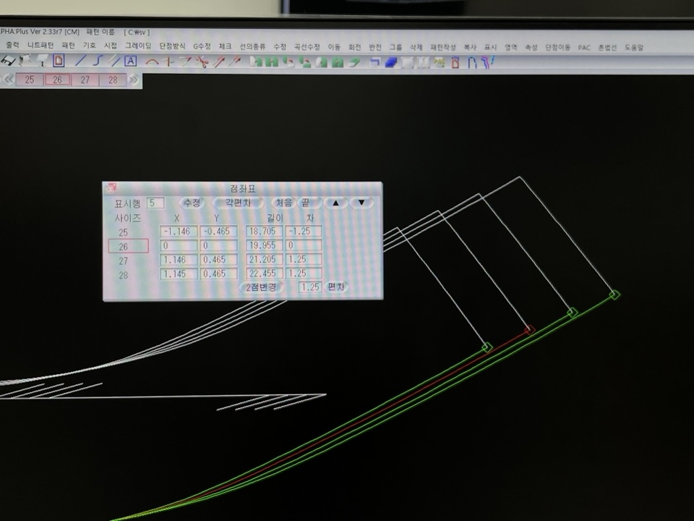Click the 2점변경 button

pos(261,287)
